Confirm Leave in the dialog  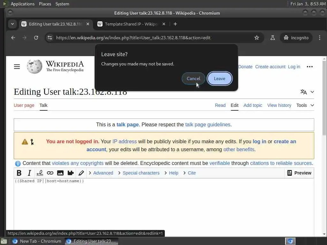[220, 78]
